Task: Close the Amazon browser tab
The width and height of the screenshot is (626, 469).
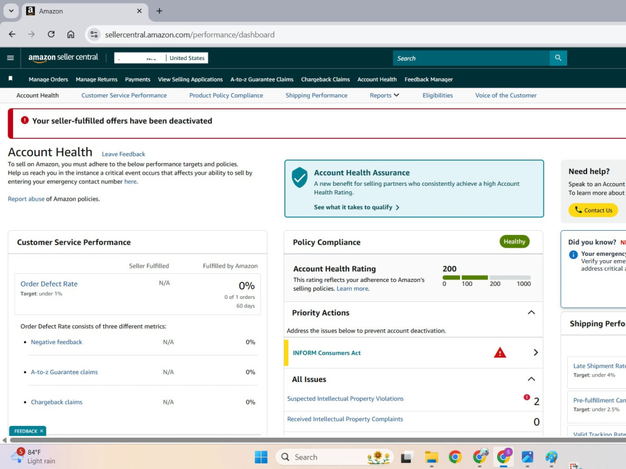Action: click(140, 11)
